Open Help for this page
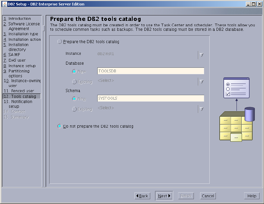Screen dimensions: 264x204 [x=252, y=196]
